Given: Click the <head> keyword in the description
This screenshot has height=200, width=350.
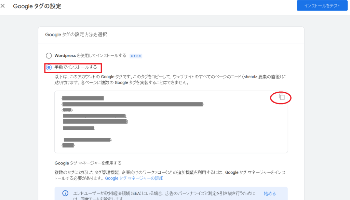Looking at the screenshot, I should 251,77.
